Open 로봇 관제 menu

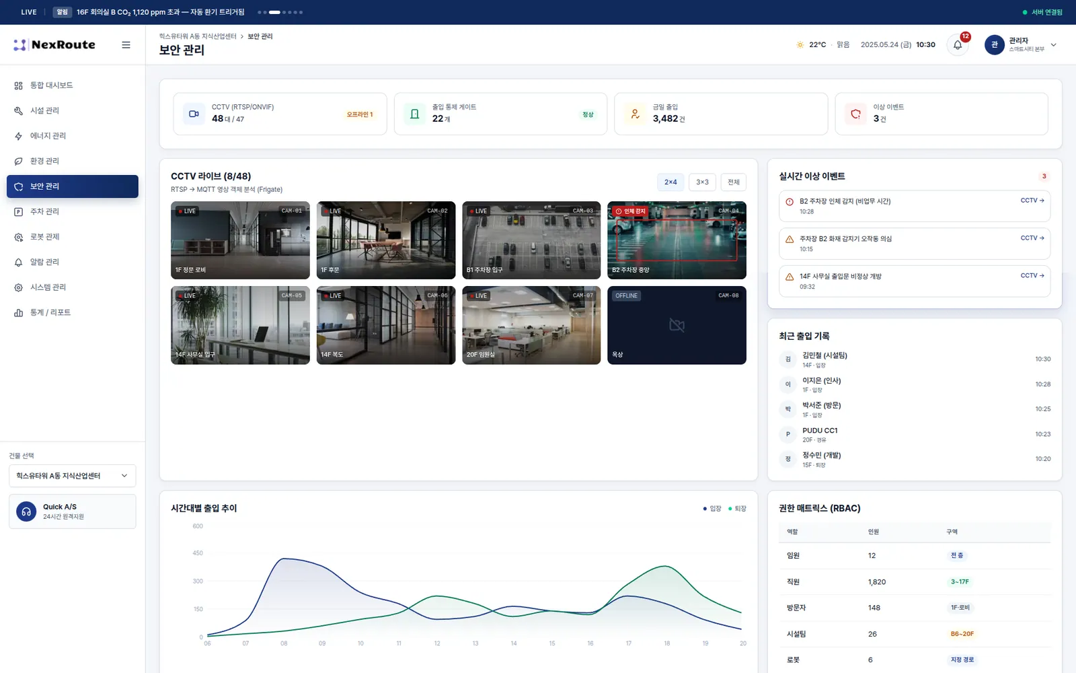point(73,237)
